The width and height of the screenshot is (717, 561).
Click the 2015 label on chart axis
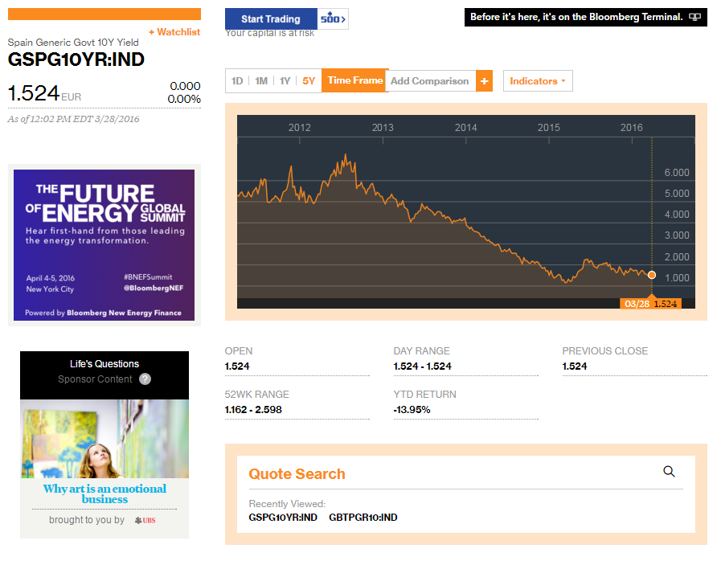click(x=548, y=128)
